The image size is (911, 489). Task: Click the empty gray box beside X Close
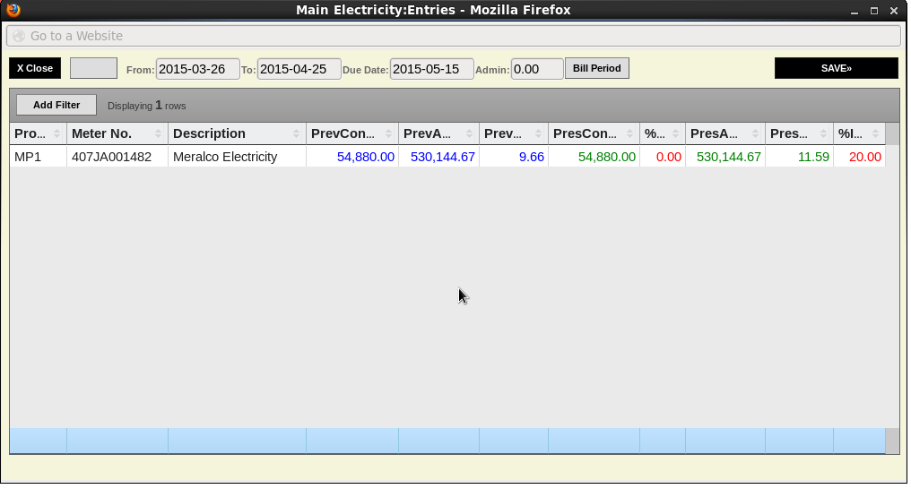click(x=93, y=68)
